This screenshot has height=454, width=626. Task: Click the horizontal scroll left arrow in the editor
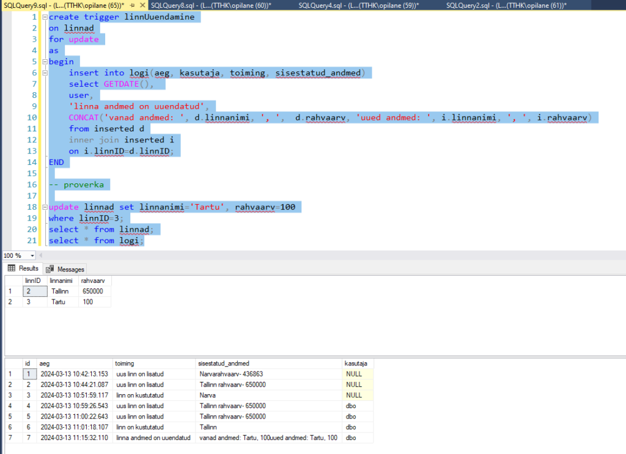(41, 255)
